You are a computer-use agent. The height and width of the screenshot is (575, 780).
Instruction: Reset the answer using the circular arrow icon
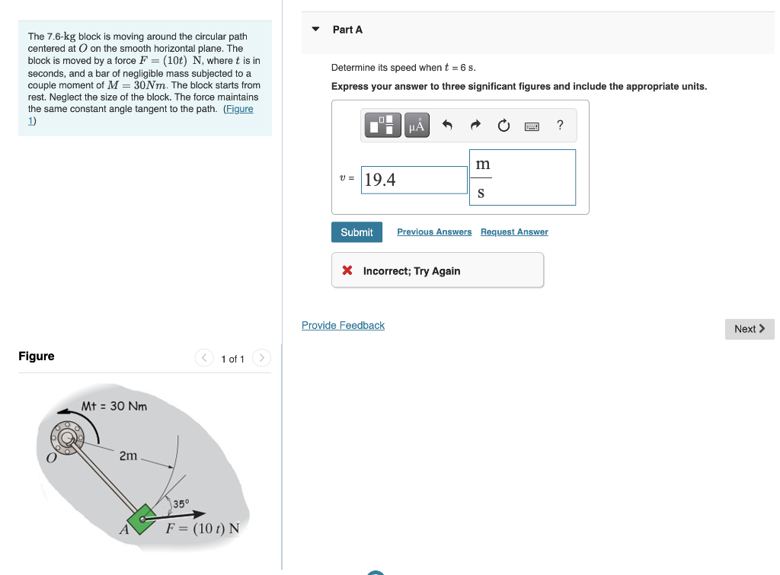pos(503,125)
